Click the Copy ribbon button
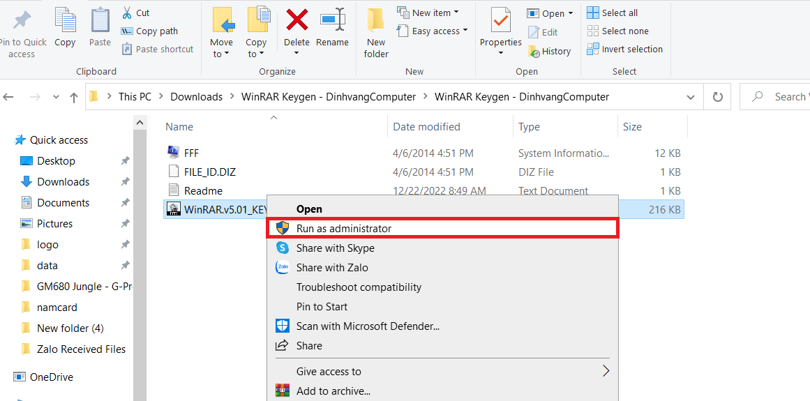 [x=65, y=28]
